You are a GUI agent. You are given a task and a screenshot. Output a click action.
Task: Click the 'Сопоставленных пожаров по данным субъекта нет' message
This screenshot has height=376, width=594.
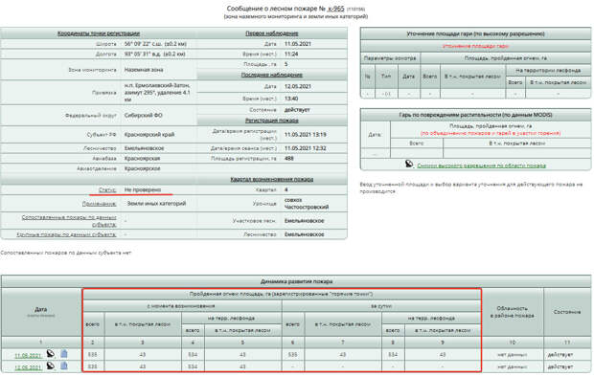(x=66, y=253)
